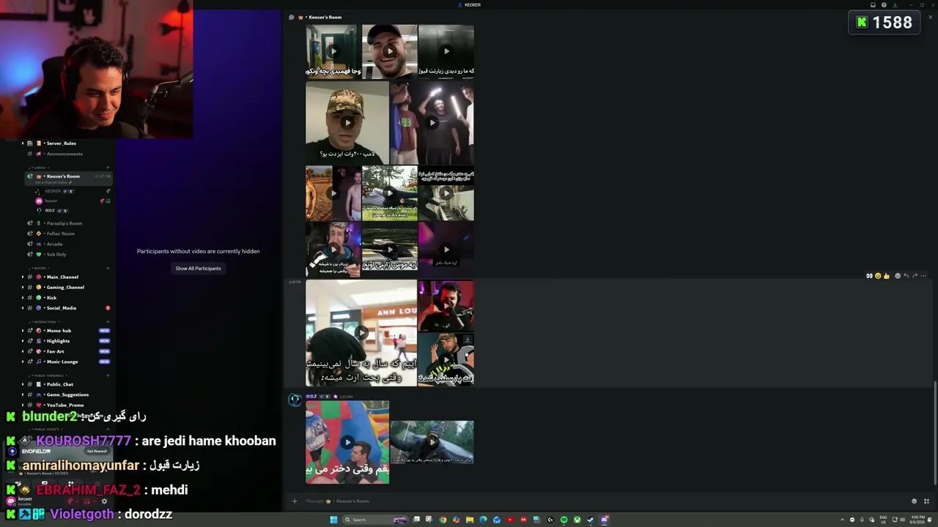Join Sub Only voice channel
The width and height of the screenshot is (938, 527).
[x=56, y=254]
